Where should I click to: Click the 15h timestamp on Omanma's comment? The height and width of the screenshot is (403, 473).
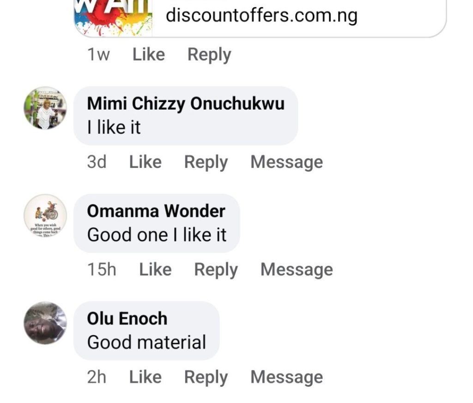coord(102,269)
